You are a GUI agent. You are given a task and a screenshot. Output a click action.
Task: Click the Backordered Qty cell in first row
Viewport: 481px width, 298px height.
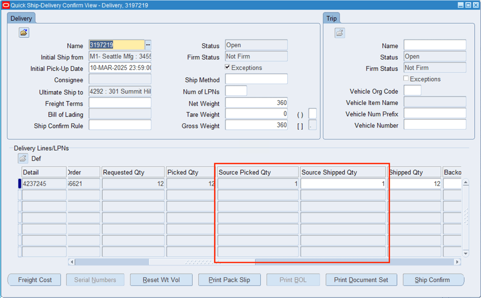point(452,184)
